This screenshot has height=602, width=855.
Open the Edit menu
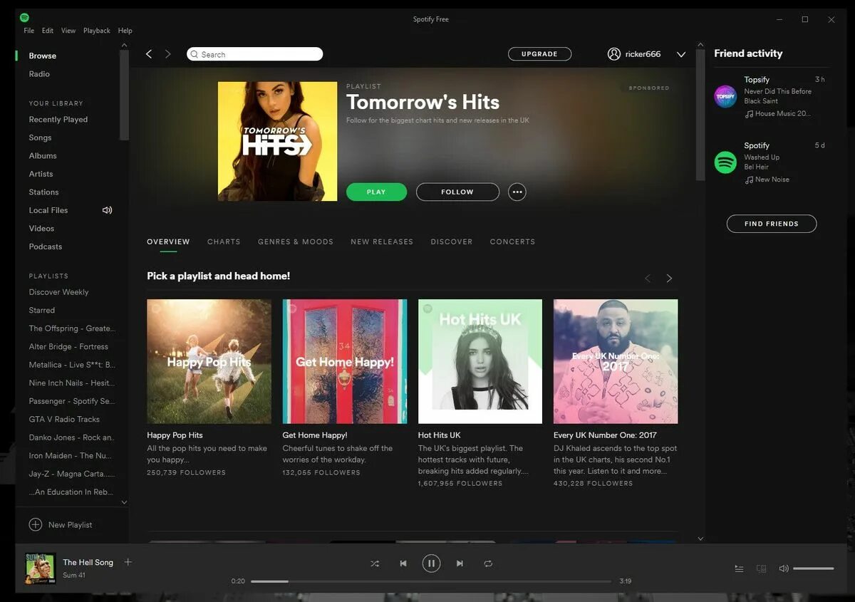pyautogui.click(x=48, y=31)
